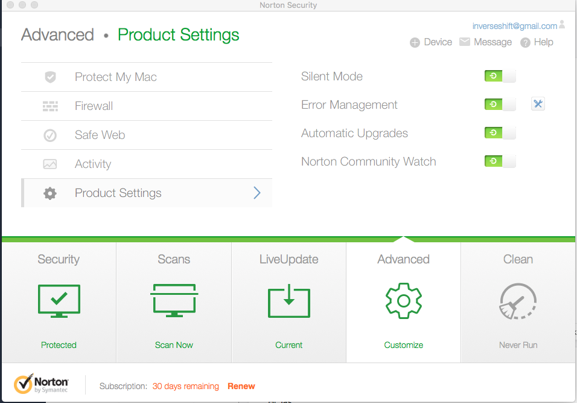Open Error Management wrench settings icon
Screen dimensions: 577x403
pyautogui.click(x=538, y=105)
